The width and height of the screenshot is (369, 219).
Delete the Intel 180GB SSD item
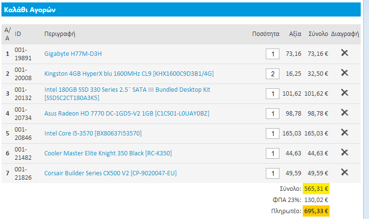pyautogui.click(x=345, y=93)
